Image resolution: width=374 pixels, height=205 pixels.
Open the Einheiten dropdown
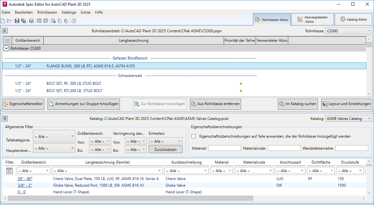(x=165, y=141)
